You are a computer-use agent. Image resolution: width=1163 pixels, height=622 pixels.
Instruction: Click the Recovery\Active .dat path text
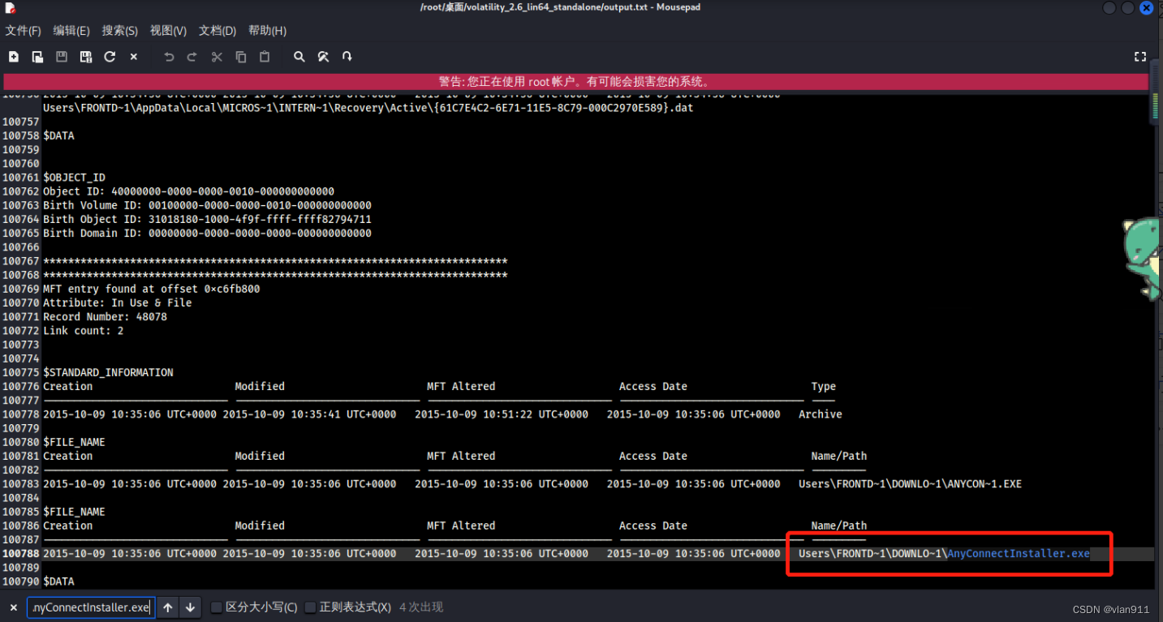click(368, 108)
